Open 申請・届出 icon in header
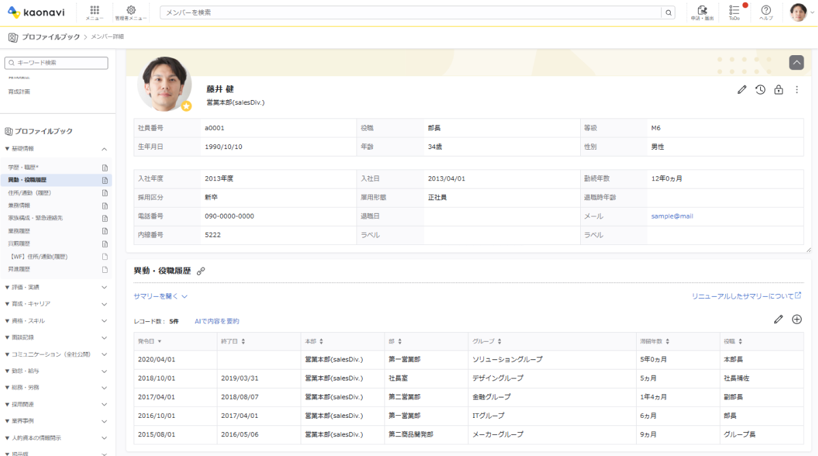The height and width of the screenshot is (456, 818). click(702, 12)
